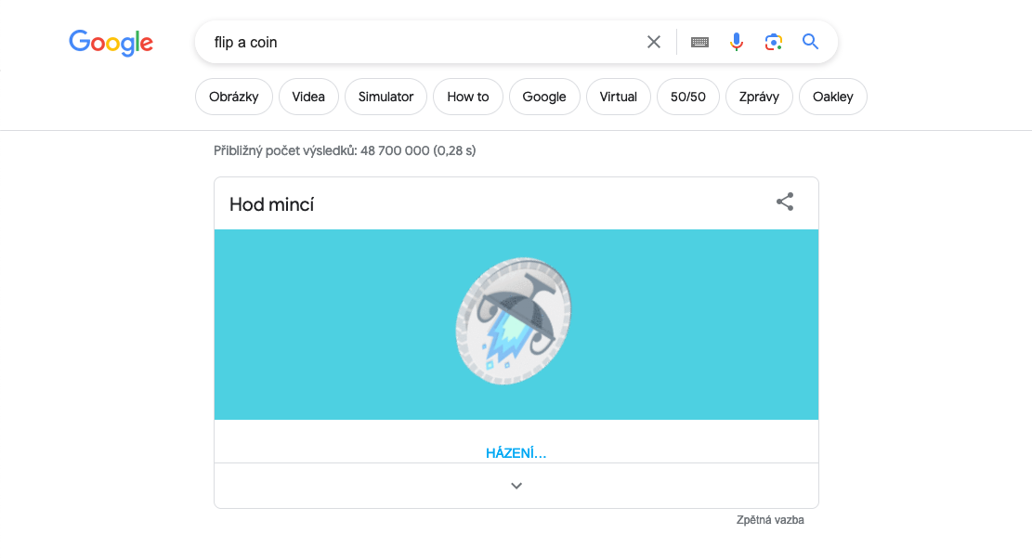1032x560 pixels.
Task: Clear the search query with X icon
Action: [x=654, y=42]
